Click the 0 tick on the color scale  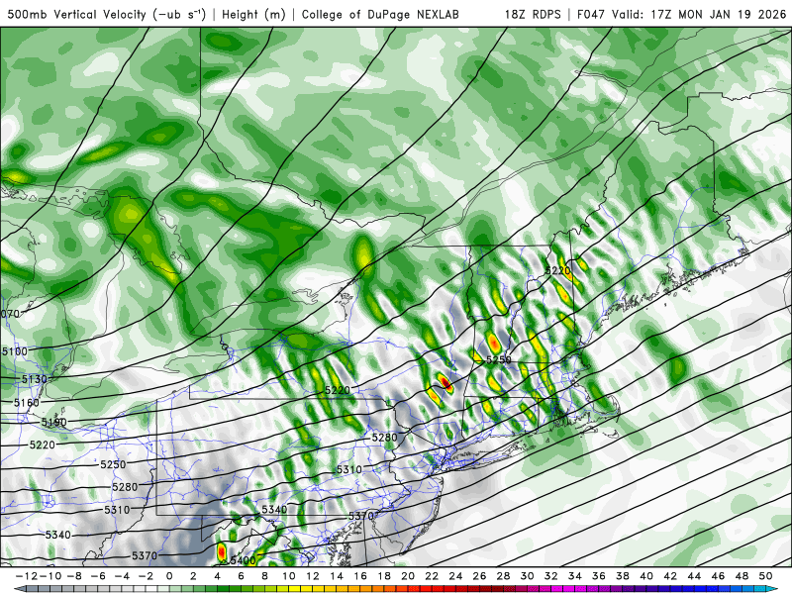tap(169, 576)
